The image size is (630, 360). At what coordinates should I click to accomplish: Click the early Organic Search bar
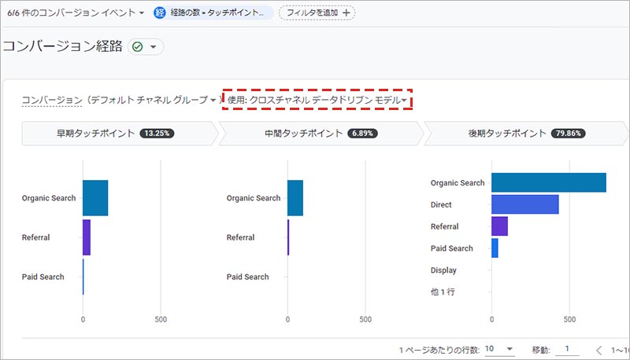point(95,198)
